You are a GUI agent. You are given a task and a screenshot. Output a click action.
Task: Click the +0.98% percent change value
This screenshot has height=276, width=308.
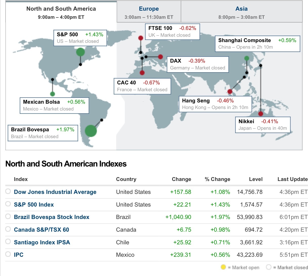[x=220, y=230]
